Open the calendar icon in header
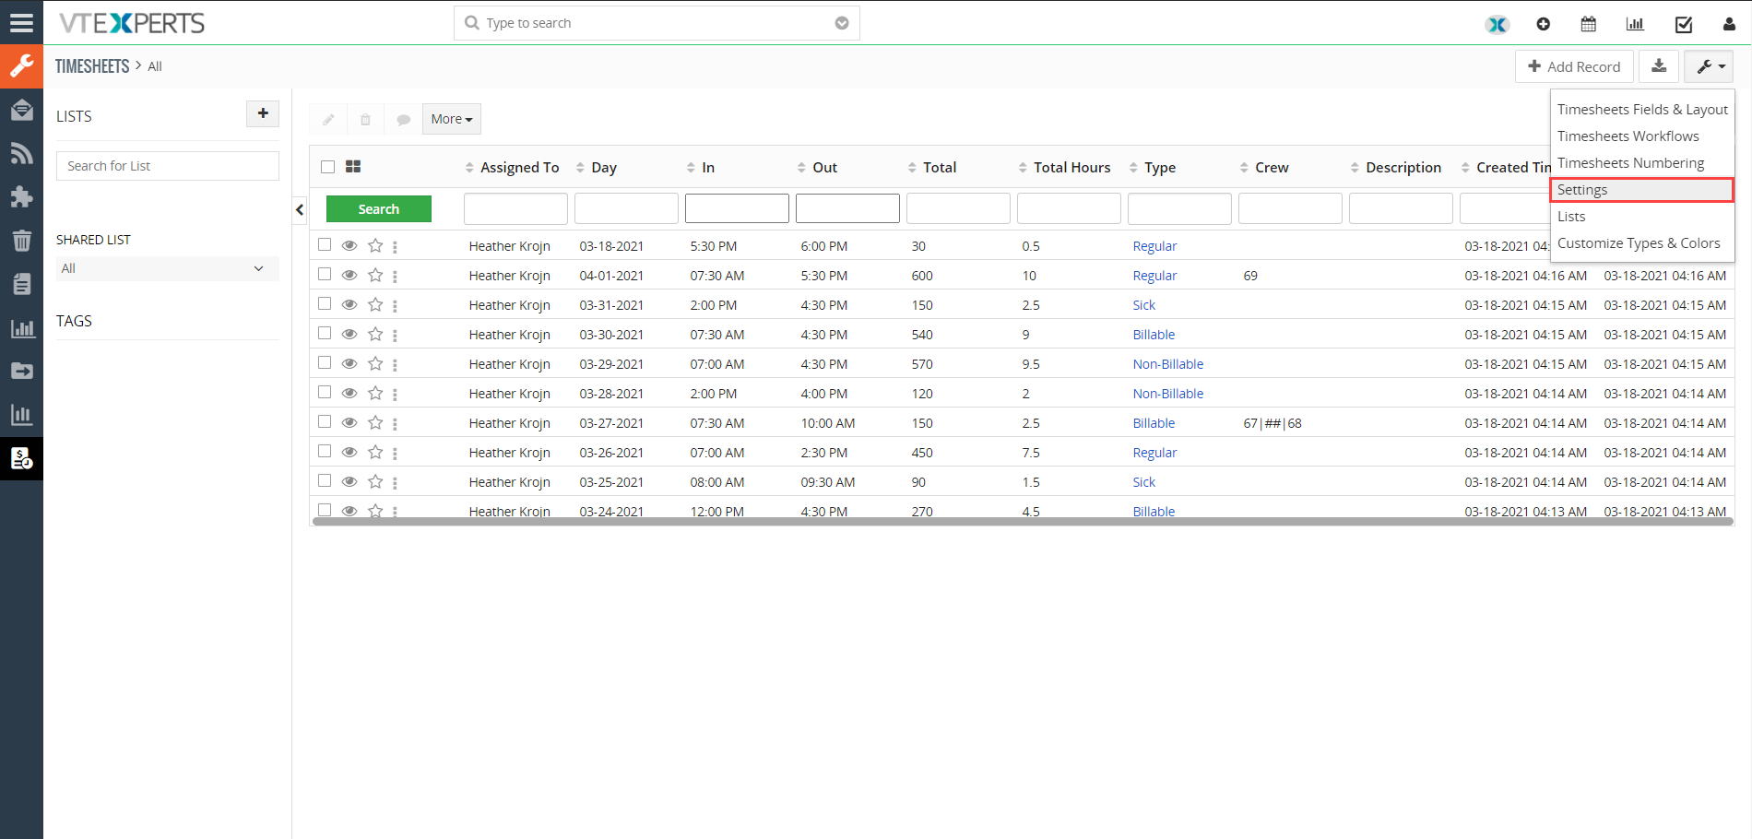This screenshot has height=839, width=1752. coord(1588,24)
